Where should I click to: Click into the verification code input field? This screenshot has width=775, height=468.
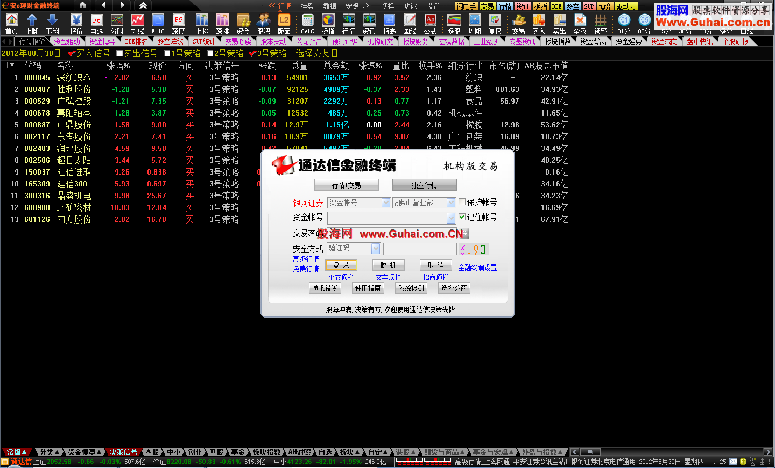pyautogui.click(x=420, y=249)
